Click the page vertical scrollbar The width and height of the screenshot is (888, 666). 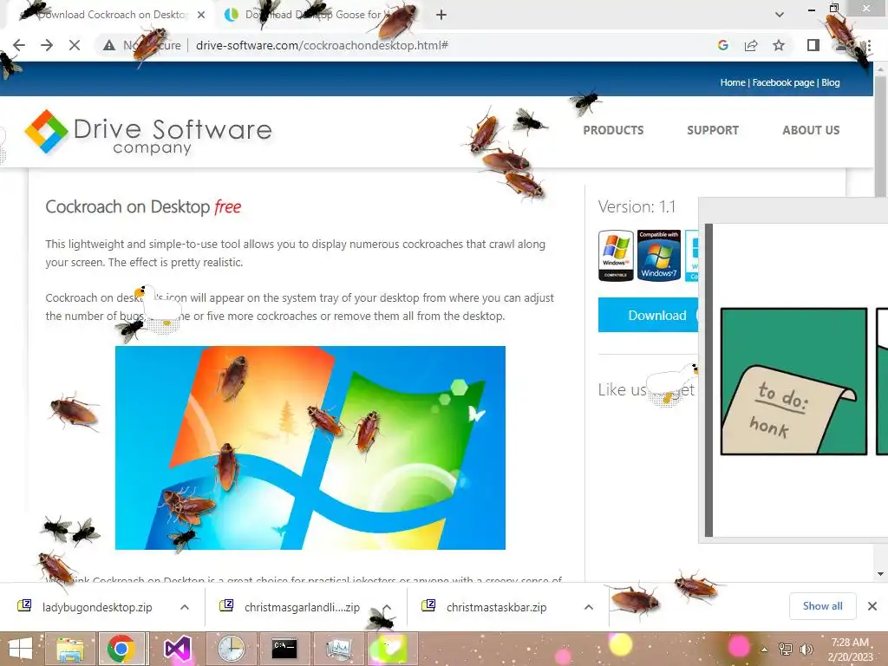click(880, 136)
